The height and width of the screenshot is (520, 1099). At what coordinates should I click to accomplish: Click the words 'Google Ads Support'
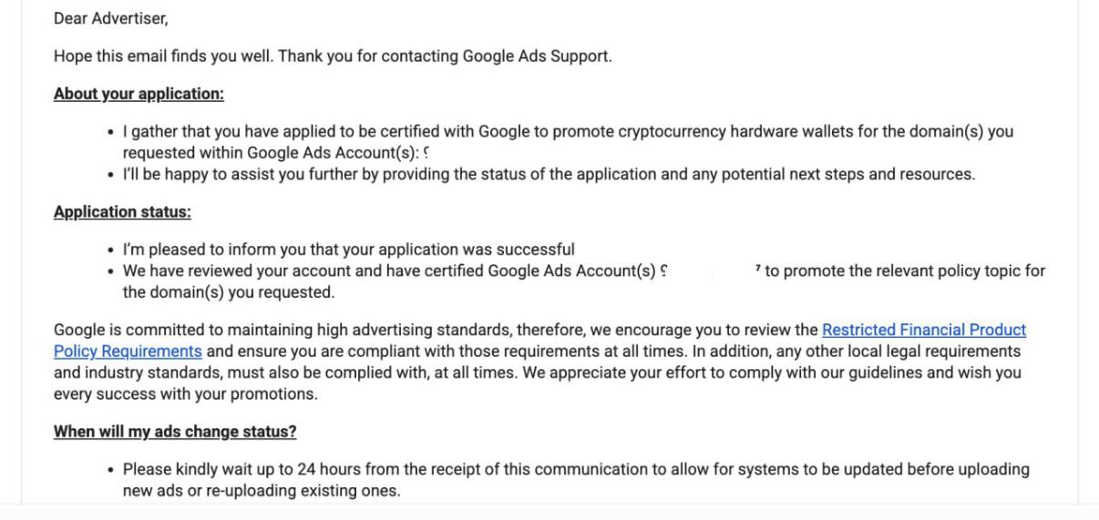point(537,56)
